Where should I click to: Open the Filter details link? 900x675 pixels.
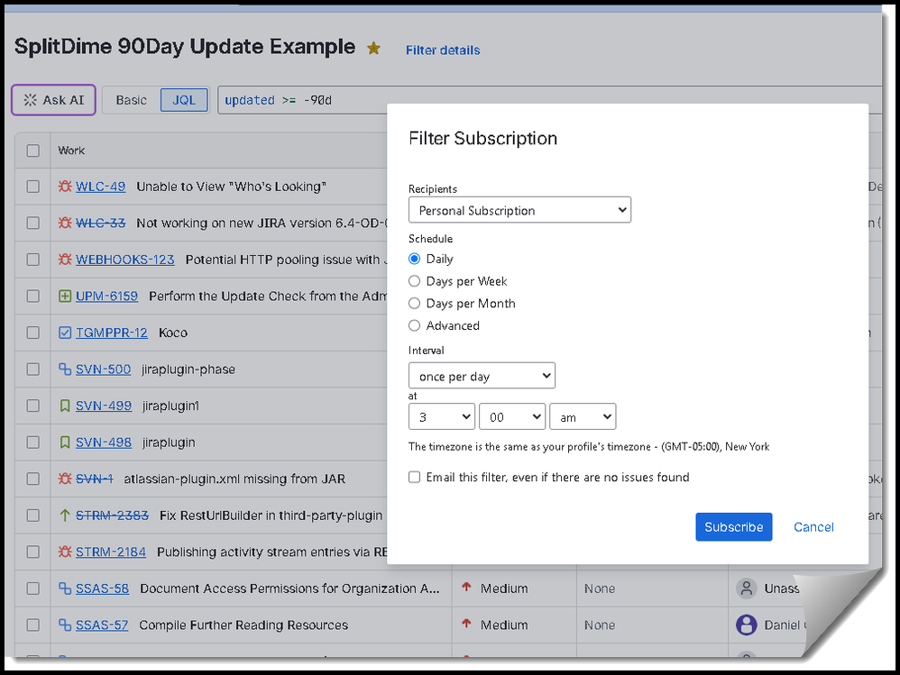(443, 50)
